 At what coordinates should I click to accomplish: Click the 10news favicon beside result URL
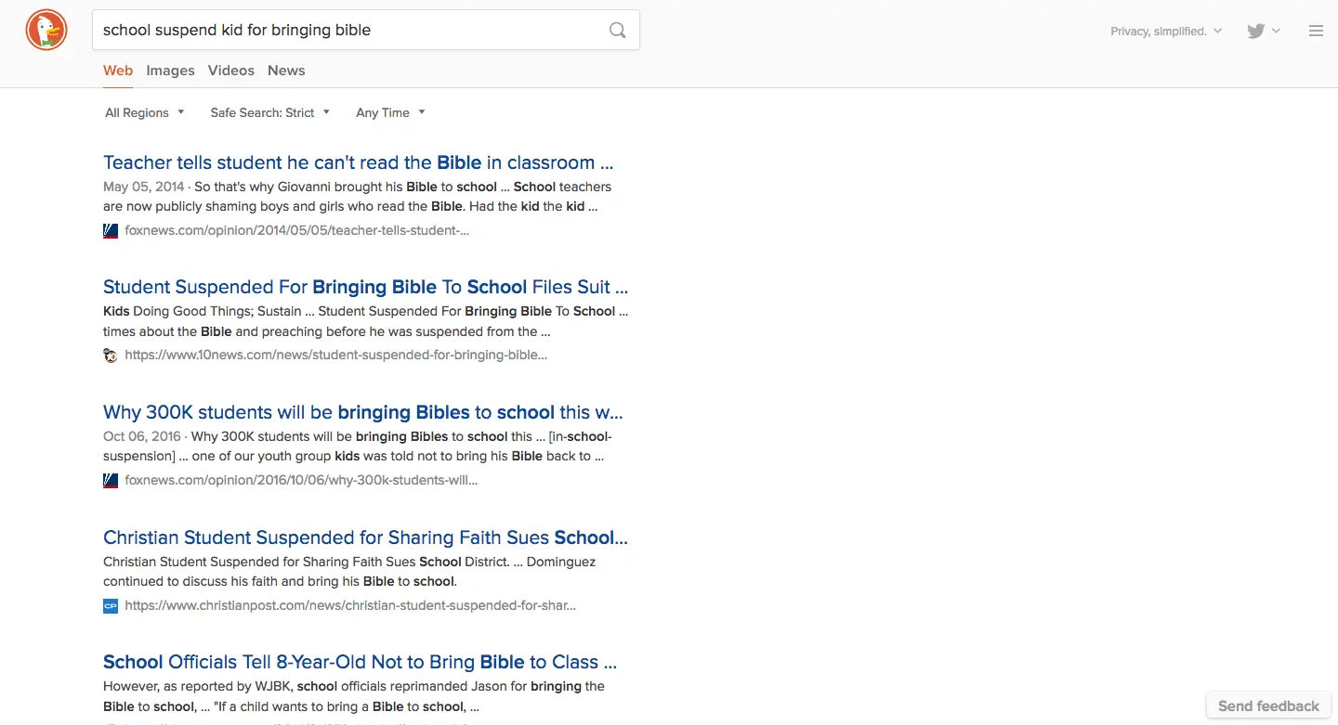[111, 355]
